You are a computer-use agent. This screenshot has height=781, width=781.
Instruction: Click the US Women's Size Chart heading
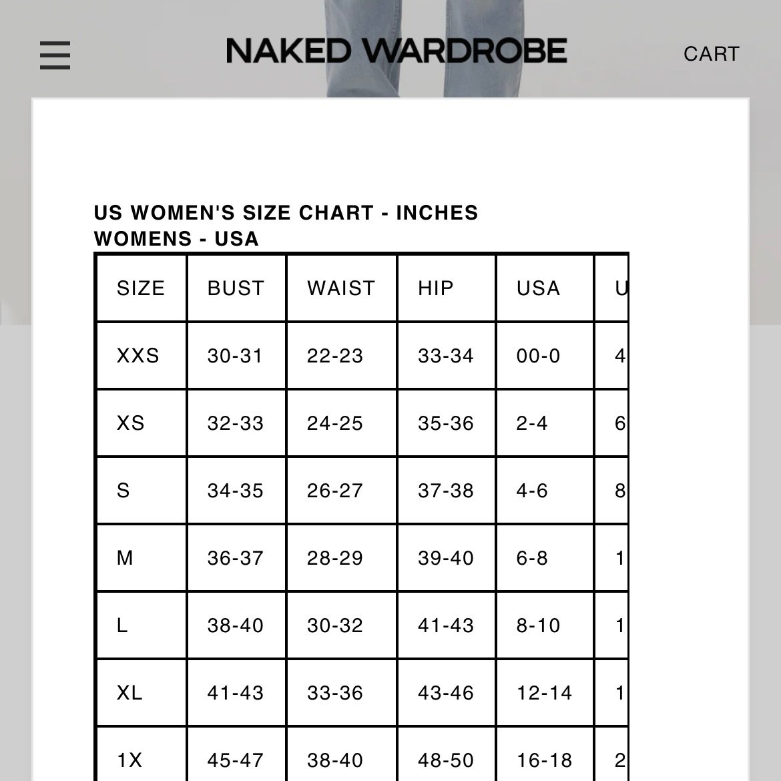coord(286,213)
